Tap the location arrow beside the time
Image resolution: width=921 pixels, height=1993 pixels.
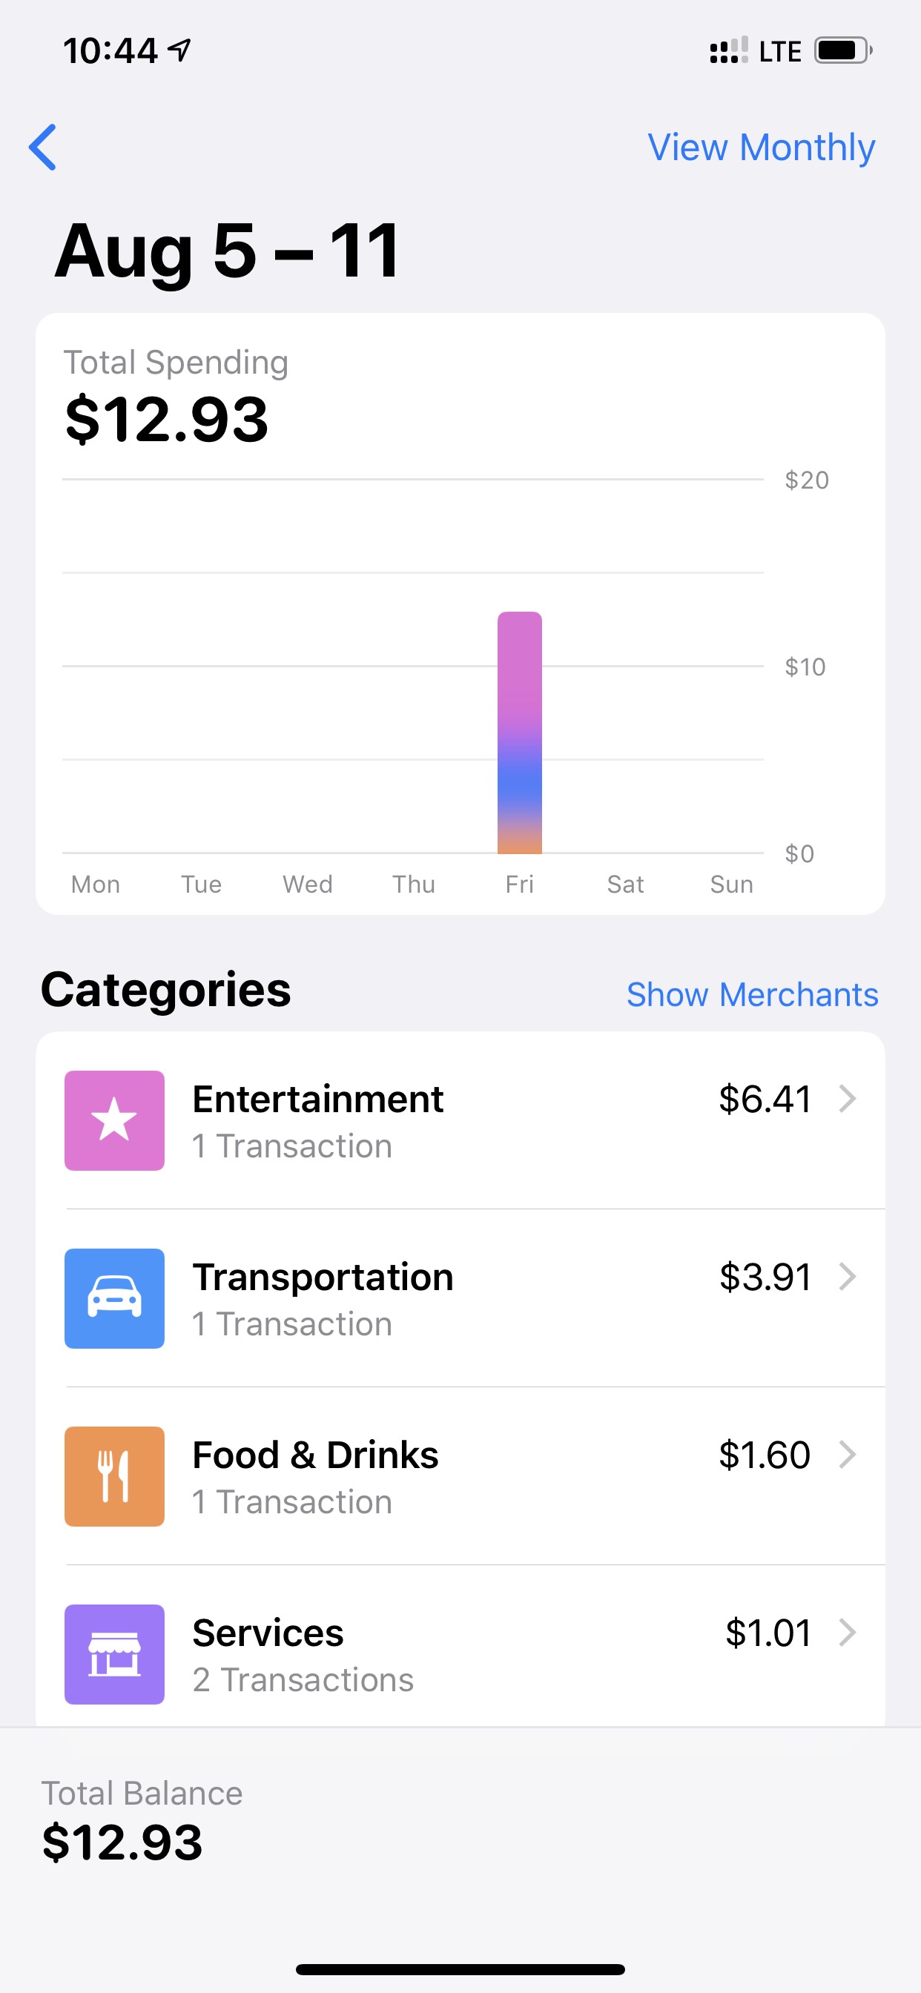click(x=179, y=50)
